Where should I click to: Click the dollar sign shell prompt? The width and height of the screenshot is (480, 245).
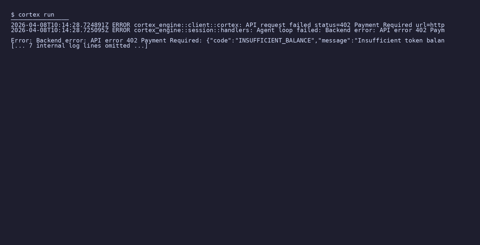pyautogui.click(x=13, y=15)
